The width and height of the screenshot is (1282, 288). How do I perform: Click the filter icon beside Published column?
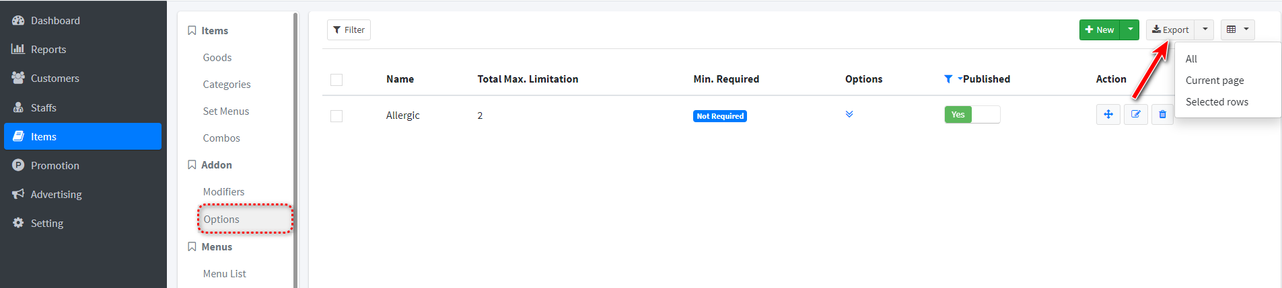click(948, 79)
